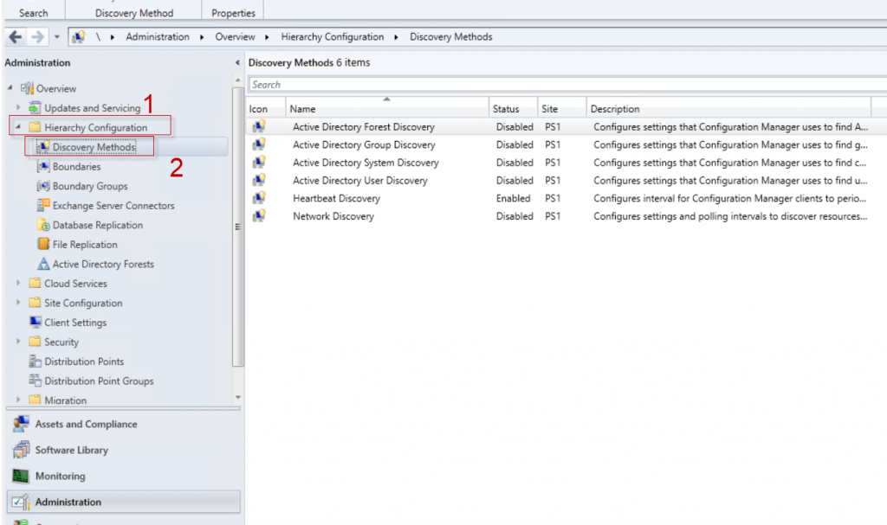Sort list by the Site column header

[562, 108]
